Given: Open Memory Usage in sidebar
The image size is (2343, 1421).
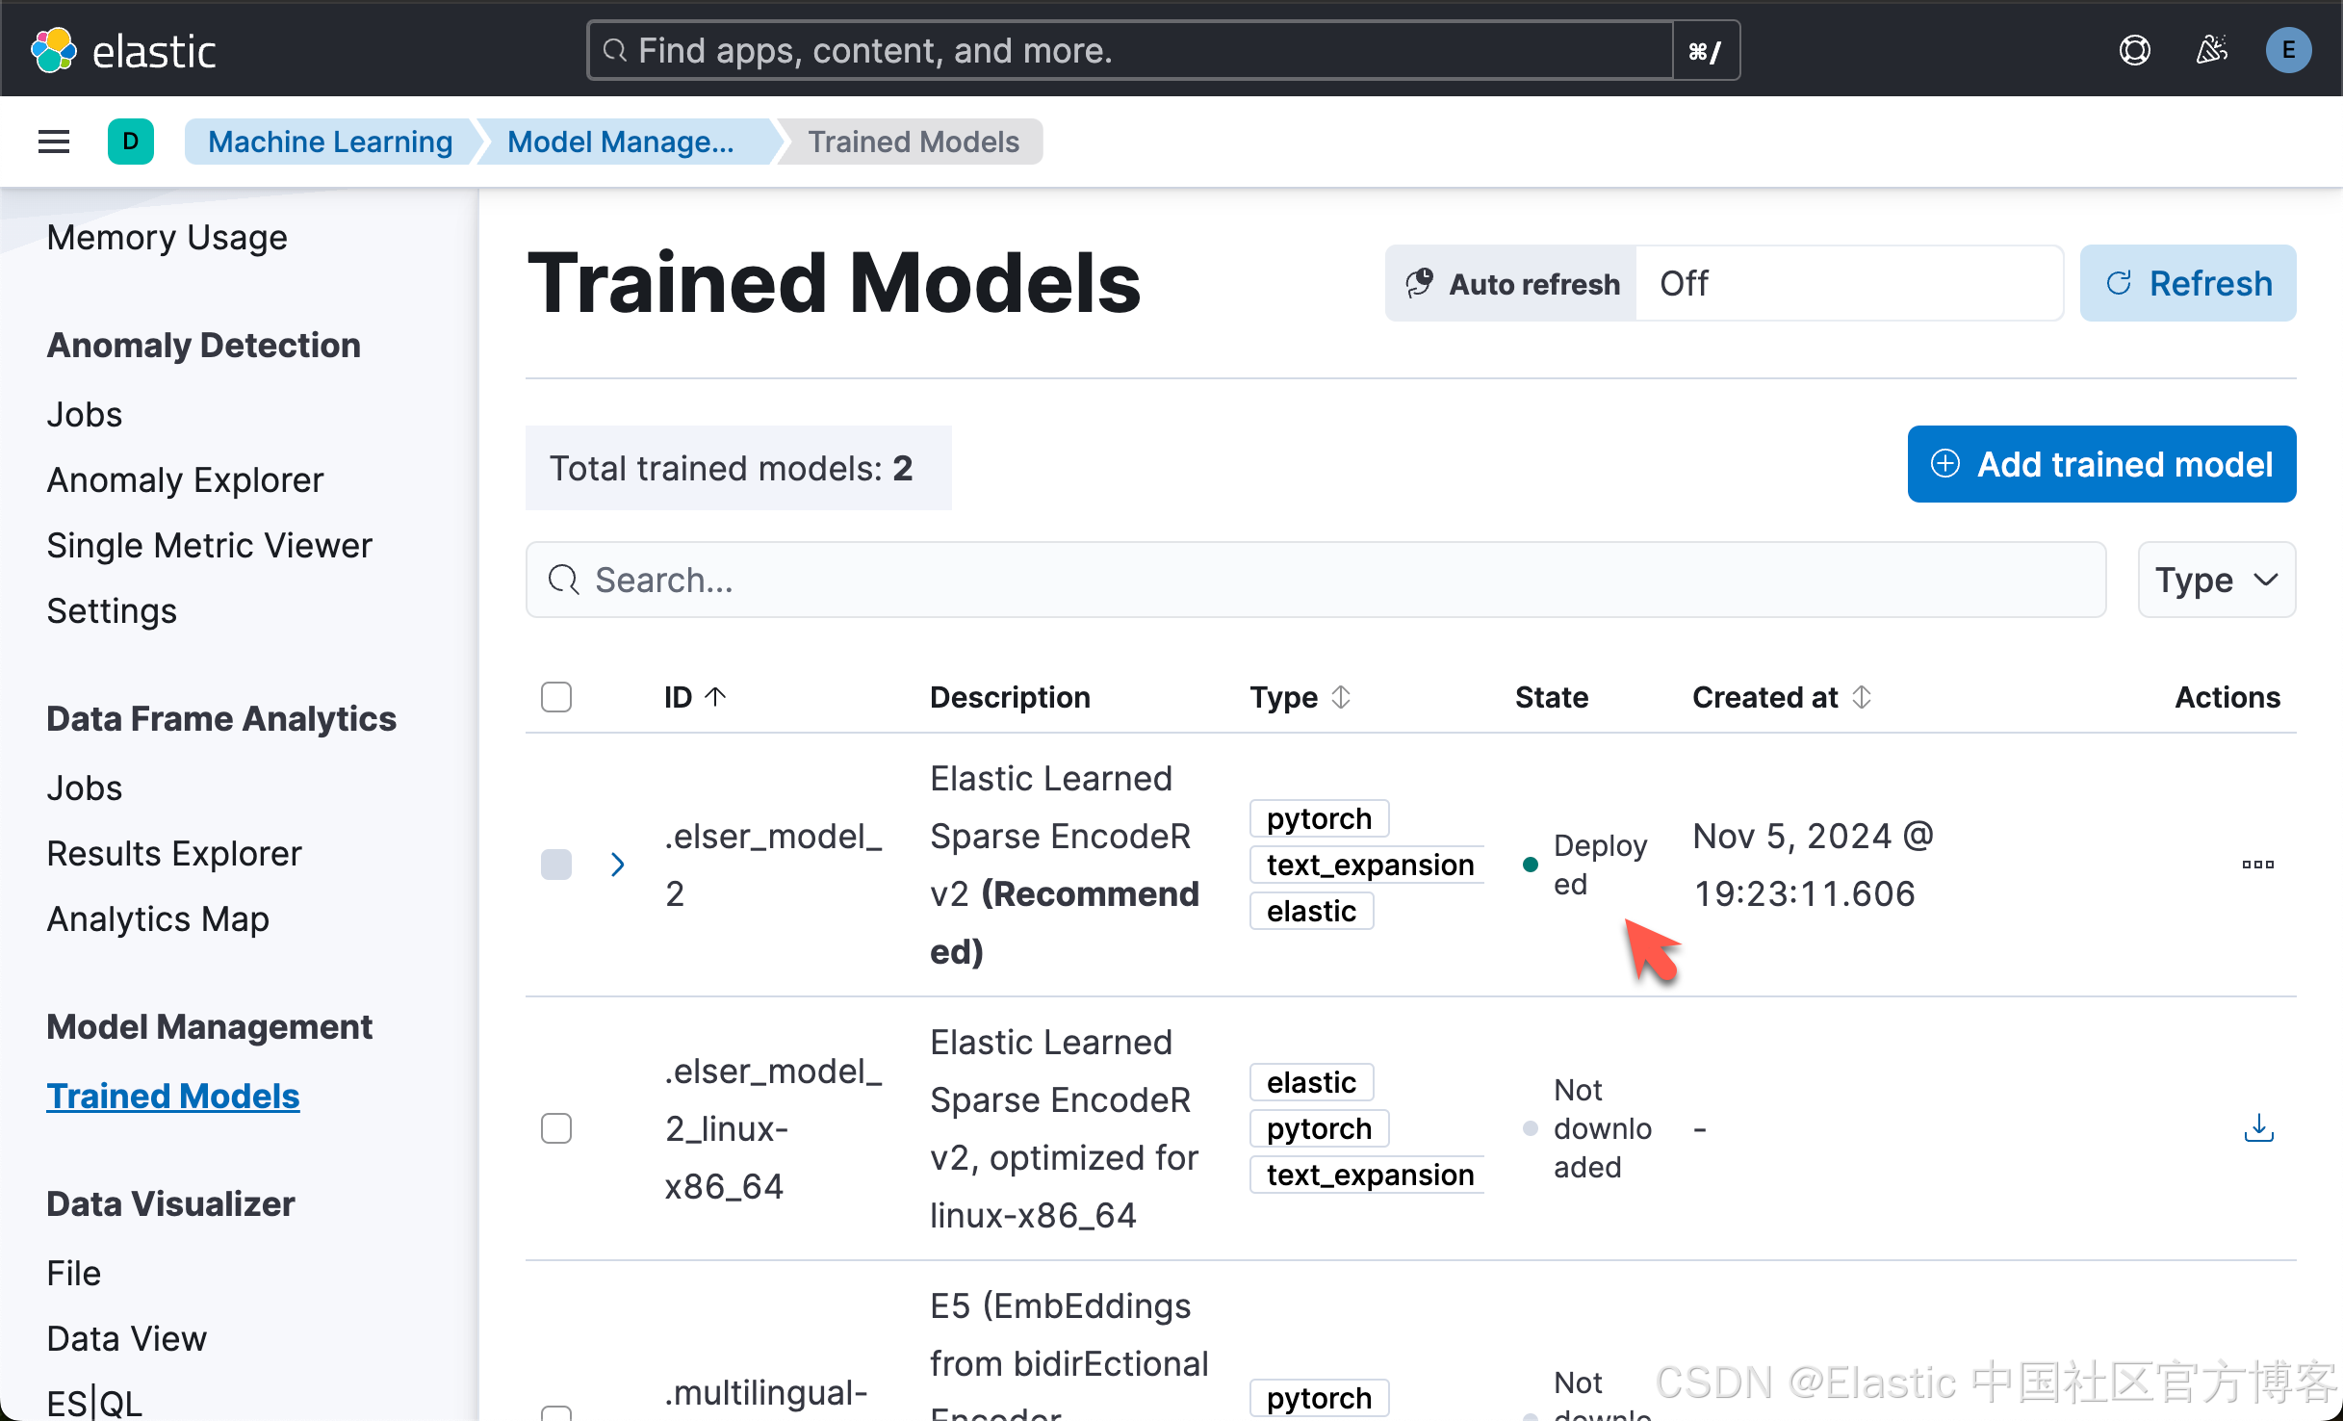Looking at the screenshot, I should point(167,237).
